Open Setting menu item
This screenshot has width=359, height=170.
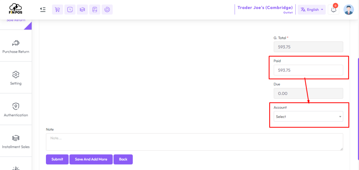16,77
